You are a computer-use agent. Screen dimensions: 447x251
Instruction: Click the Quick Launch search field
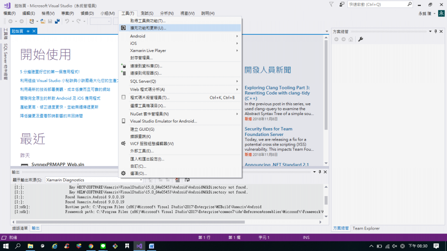coord(378,4)
